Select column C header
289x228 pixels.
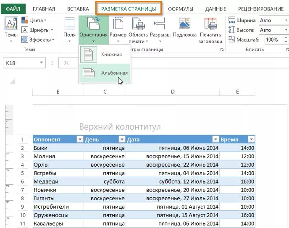105,92
